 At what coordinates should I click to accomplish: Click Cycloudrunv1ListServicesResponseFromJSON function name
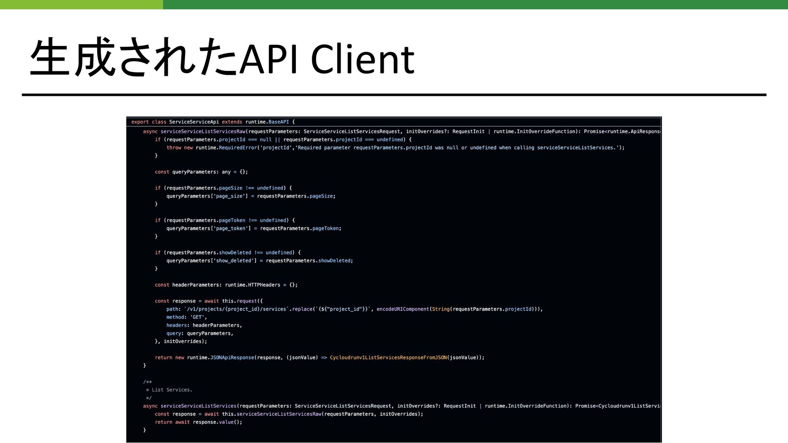tap(388, 357)
